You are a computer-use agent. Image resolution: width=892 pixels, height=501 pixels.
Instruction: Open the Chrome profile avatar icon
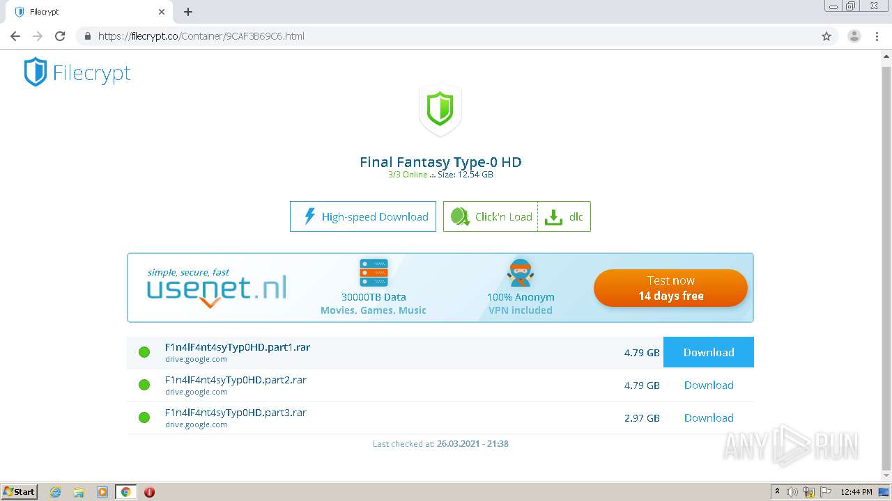pyautogui.click(x=854, y=36)
